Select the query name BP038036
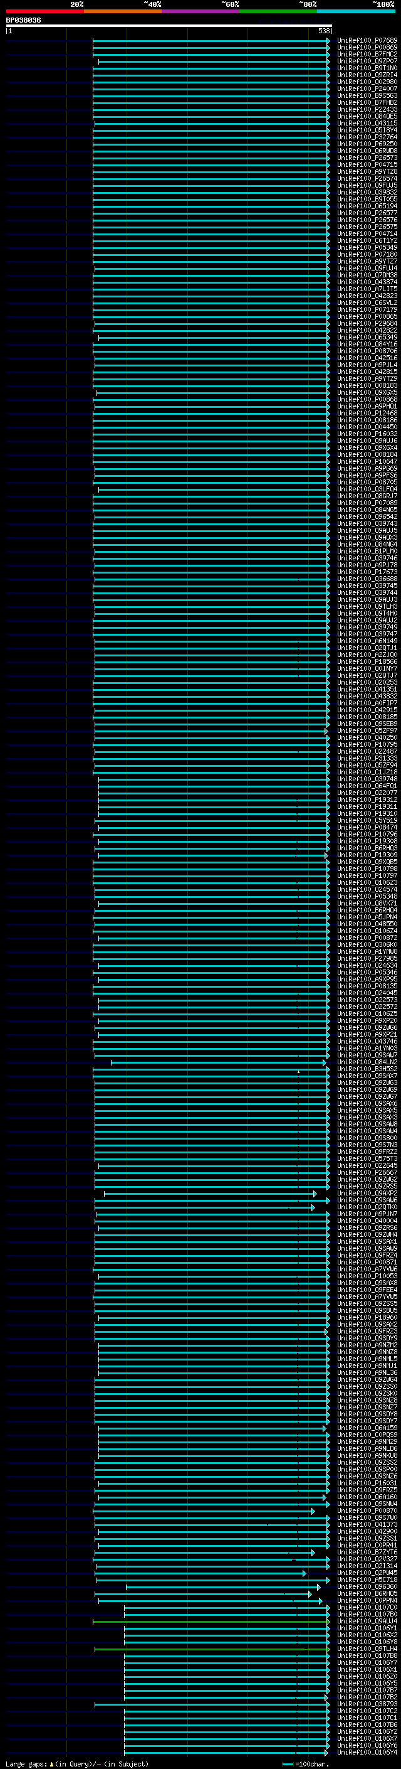 (x=23, y=21)
